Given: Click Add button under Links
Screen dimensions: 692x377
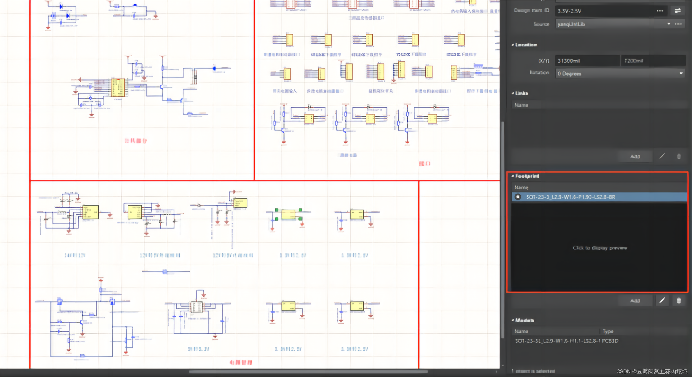Looking at the screenshot, I should (635, 156).
